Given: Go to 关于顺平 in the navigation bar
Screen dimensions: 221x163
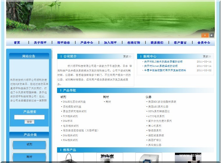Looking at the screenshot, I should coord(40,43).
